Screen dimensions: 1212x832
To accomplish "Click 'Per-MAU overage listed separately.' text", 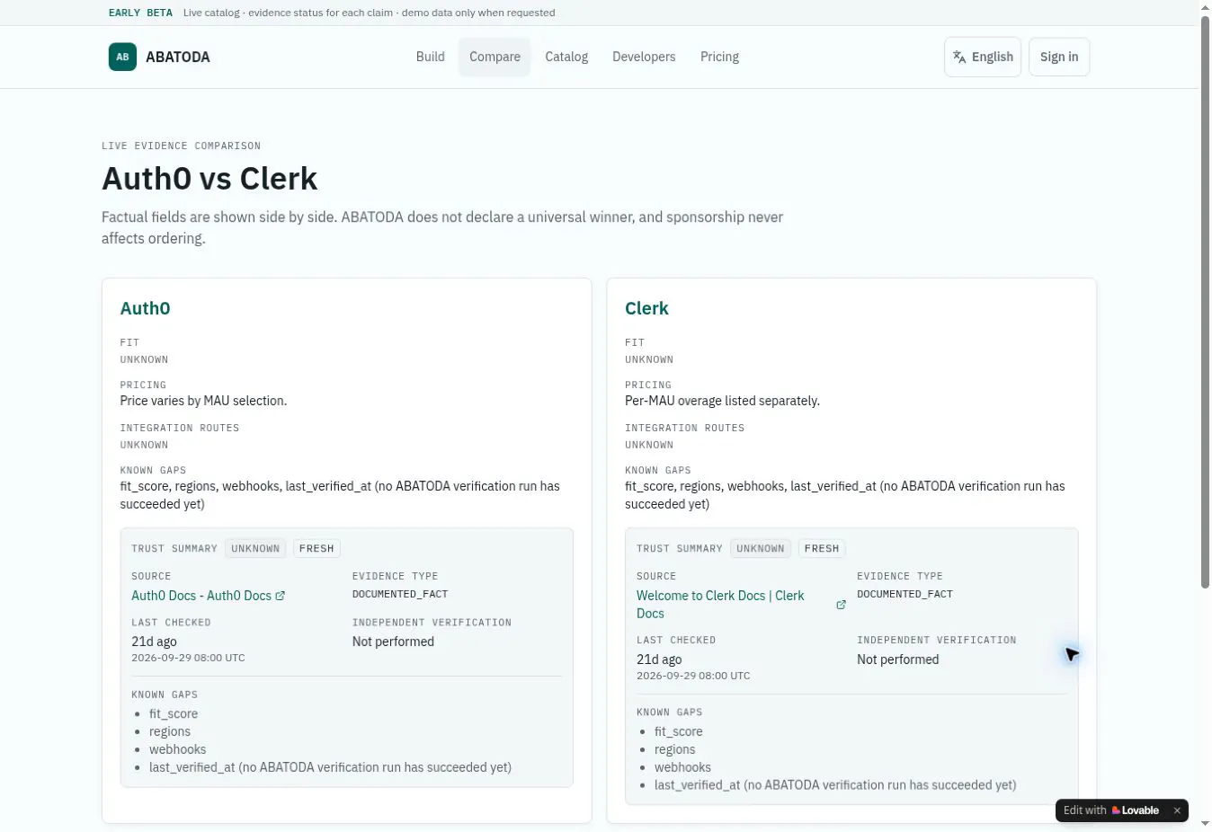I will (723, 401).
